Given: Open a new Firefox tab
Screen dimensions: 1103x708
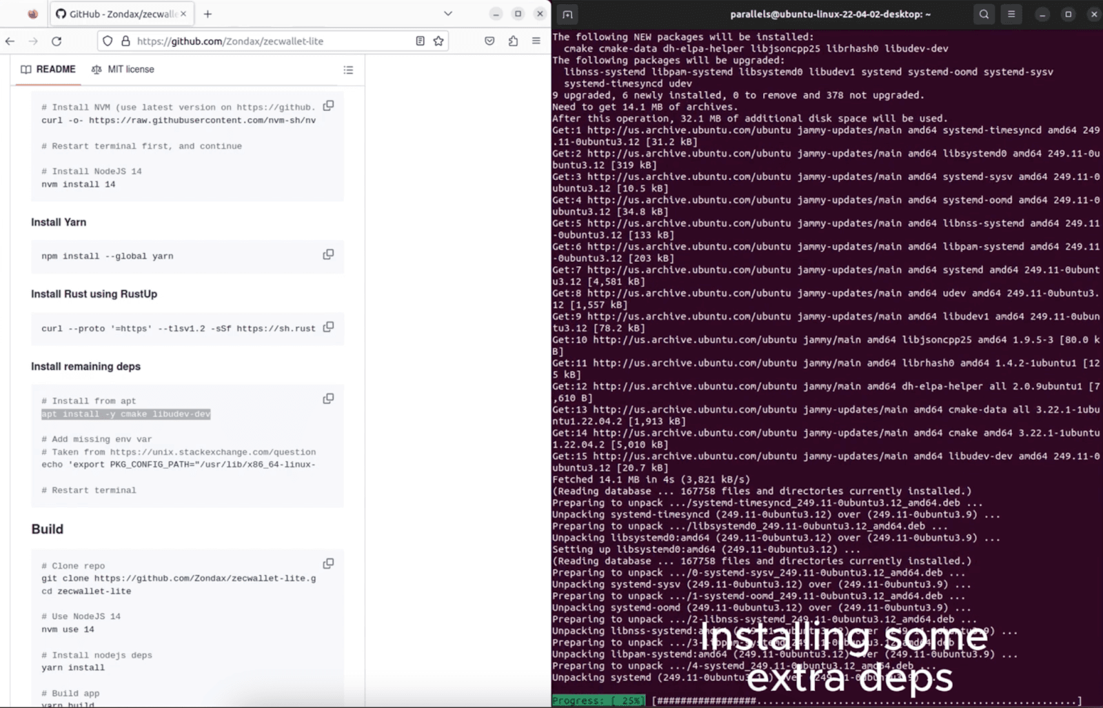Looking at the screenshot, I should (x=208, y=14).
